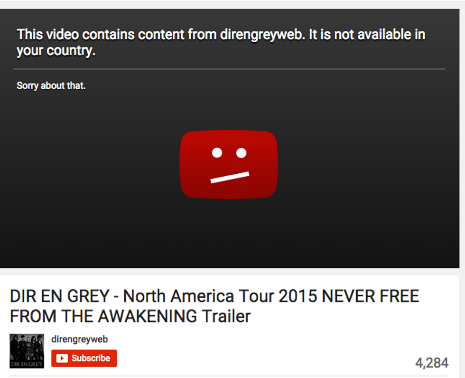
Task: Click the play logo inside Subscribe button
Action: pyautogui.click(x=62, y=358)
